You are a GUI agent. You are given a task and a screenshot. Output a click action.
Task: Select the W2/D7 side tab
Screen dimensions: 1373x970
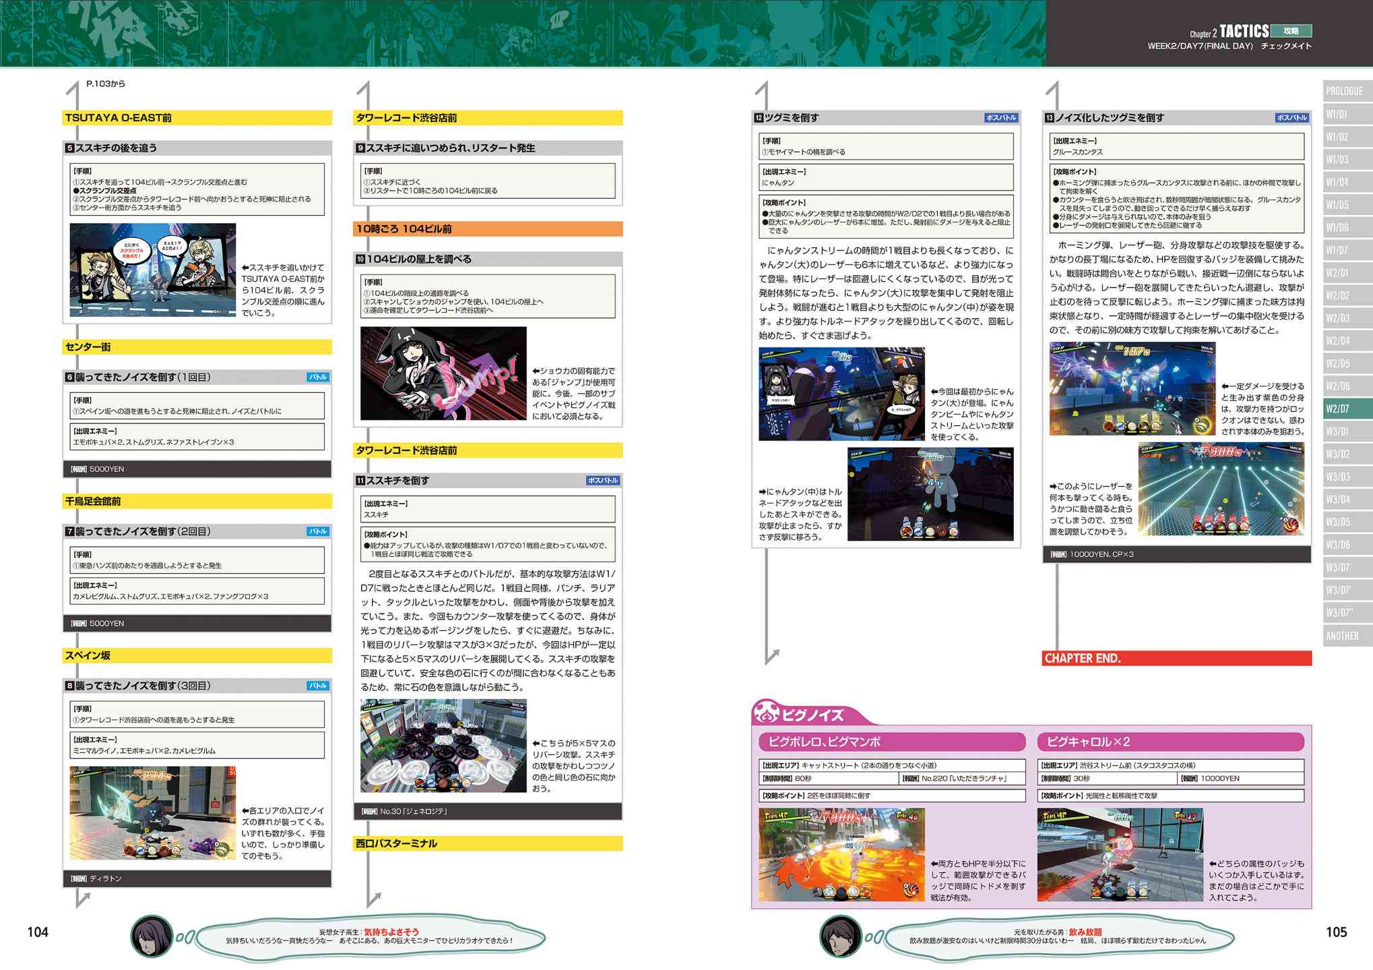pyautogui.click(x=1344, y=408)
